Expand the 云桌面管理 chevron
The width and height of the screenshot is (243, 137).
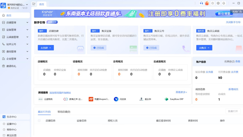coord(27,37)
